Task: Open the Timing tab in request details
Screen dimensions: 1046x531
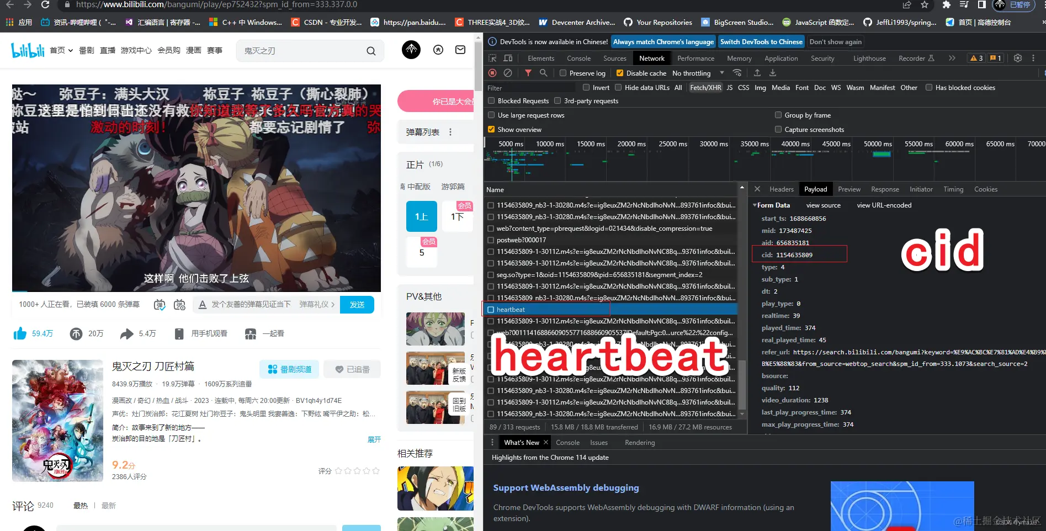Action: point(953,189)
